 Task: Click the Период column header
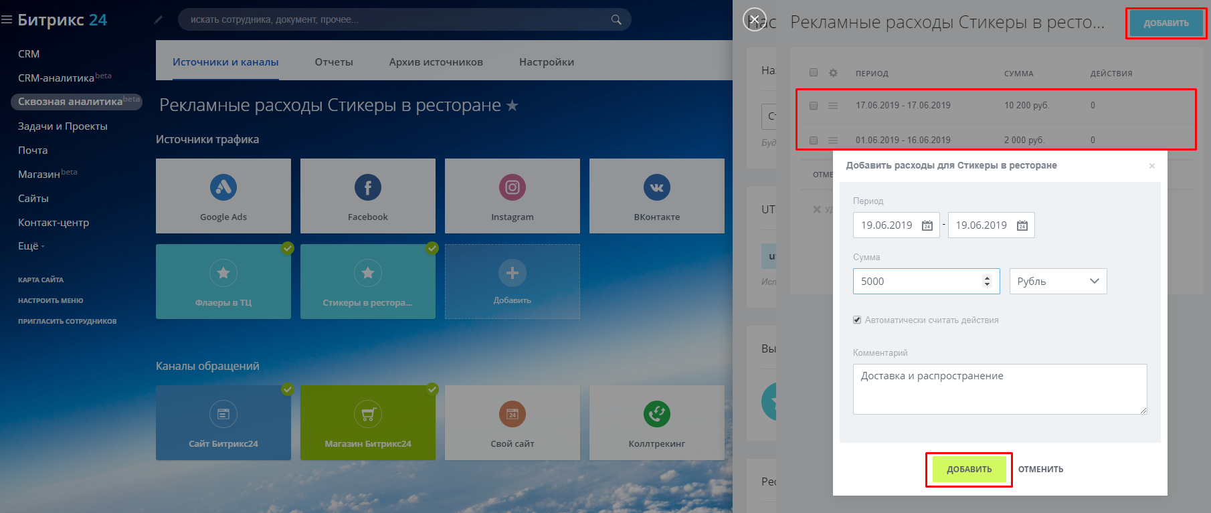point(872,74)
